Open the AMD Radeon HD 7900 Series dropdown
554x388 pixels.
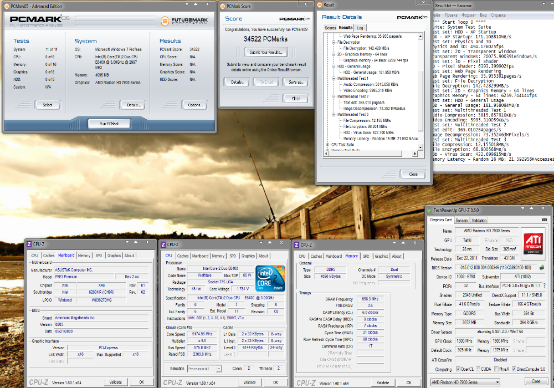(465, 382)
